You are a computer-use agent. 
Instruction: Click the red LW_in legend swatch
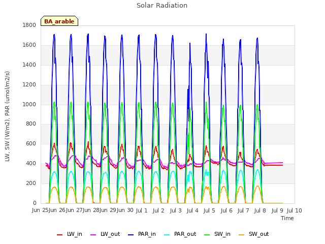pyautogui.click(x=60, y=235)
